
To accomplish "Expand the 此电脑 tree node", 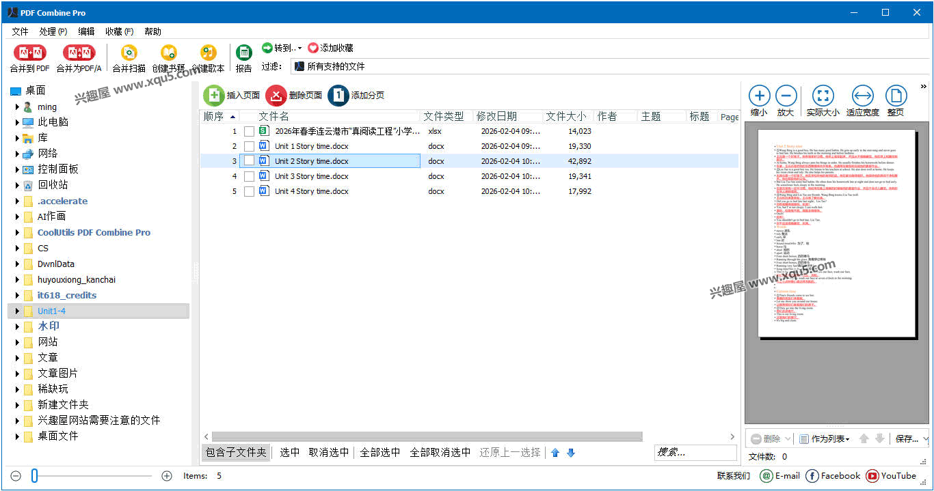I will 17,122.
